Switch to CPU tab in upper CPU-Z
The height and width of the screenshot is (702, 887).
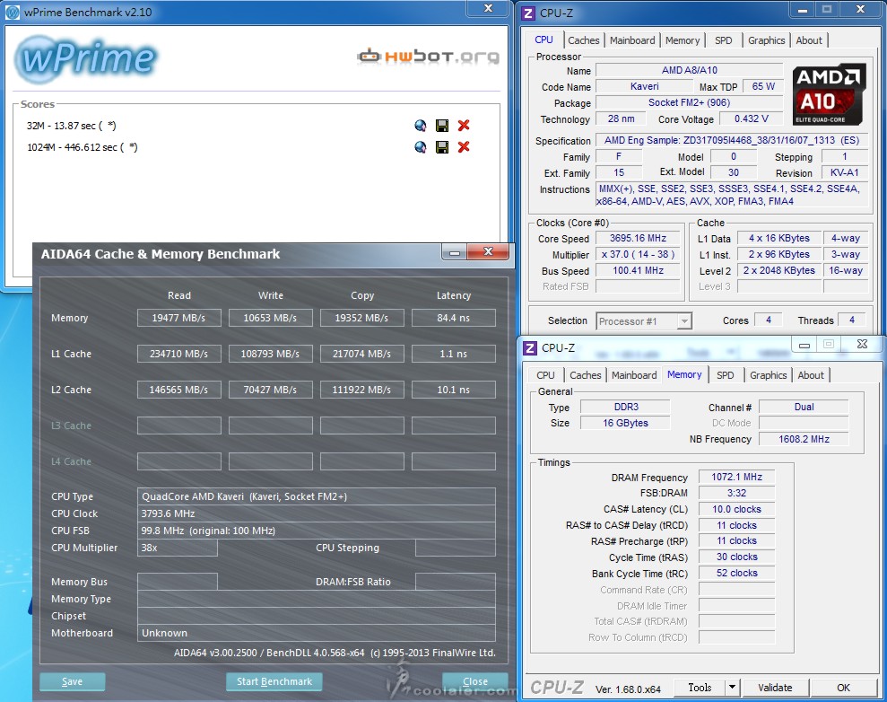[x=544, y=39]
